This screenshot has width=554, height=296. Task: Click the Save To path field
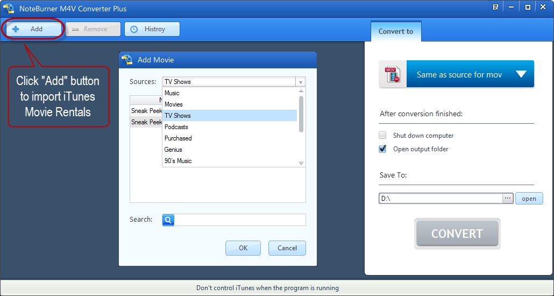(441, 199)
